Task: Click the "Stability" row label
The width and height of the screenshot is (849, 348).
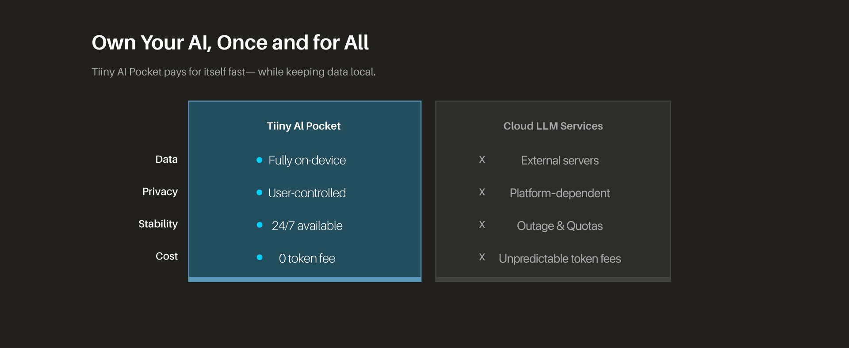Action: [158, 224]
